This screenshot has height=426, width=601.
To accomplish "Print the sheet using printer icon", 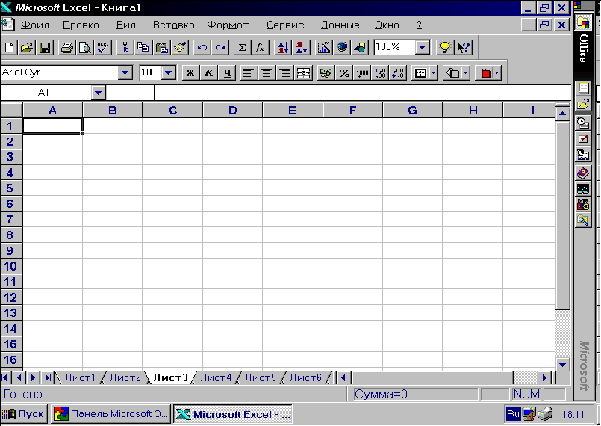I will tap(66, 48).
